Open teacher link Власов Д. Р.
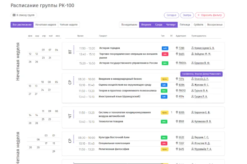Screen dimensions: 247x164 click(x=202, y=79)
